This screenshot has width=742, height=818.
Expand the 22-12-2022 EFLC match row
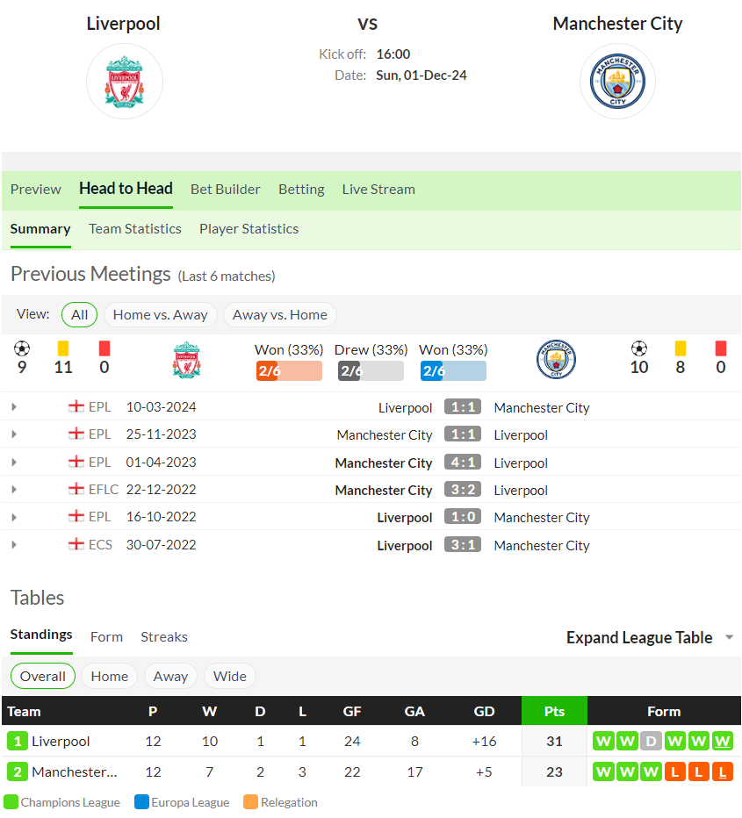pyautogui.click(x=14, y=490)
